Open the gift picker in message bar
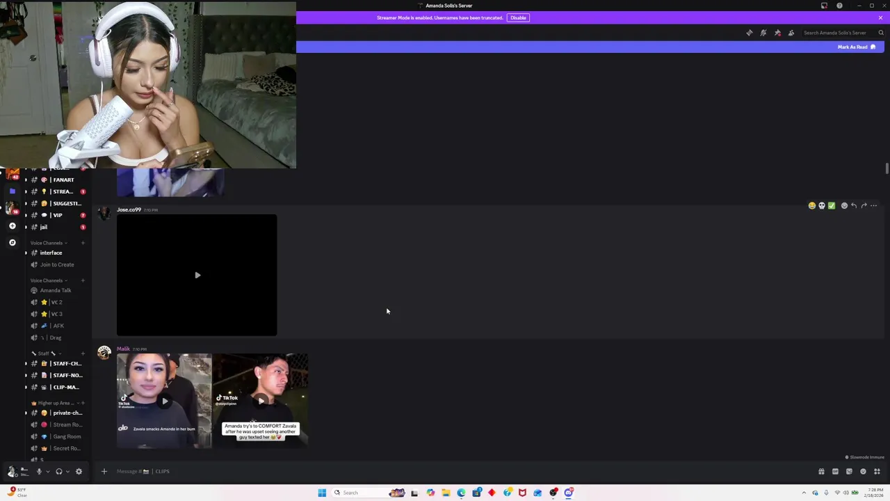This screenshot has width=890, height=501. pos(821,471)
